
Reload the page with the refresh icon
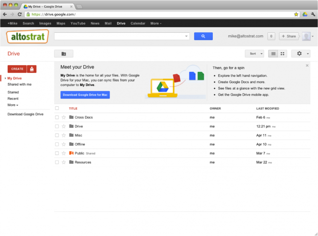click(x=19, y=14)
